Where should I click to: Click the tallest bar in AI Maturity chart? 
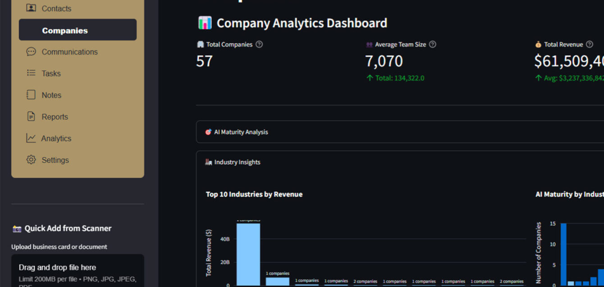coord(563,254)
